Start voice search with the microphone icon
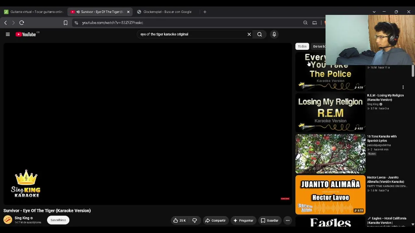 pyautogui.click(x=274, y=34)
